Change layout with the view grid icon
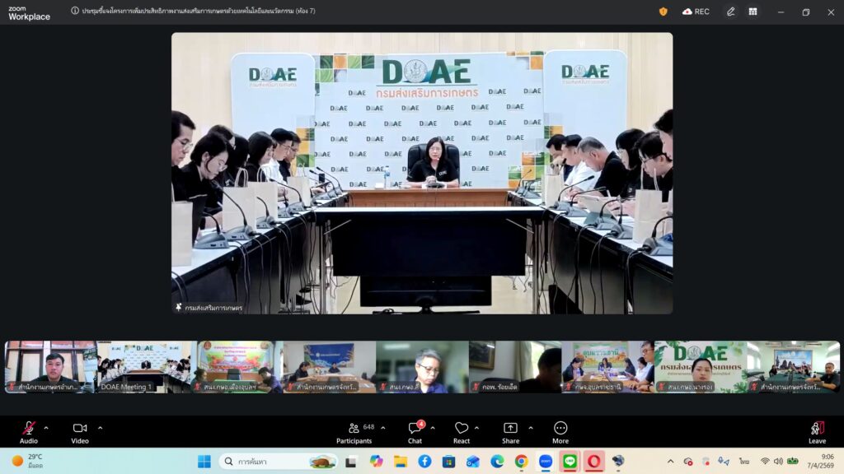The width and height of the screenshot is (844, 474). [753, 12]
